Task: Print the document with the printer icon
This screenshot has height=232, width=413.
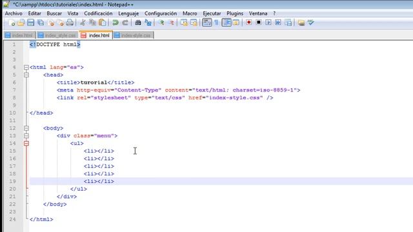Action: [x=70, y=23]
